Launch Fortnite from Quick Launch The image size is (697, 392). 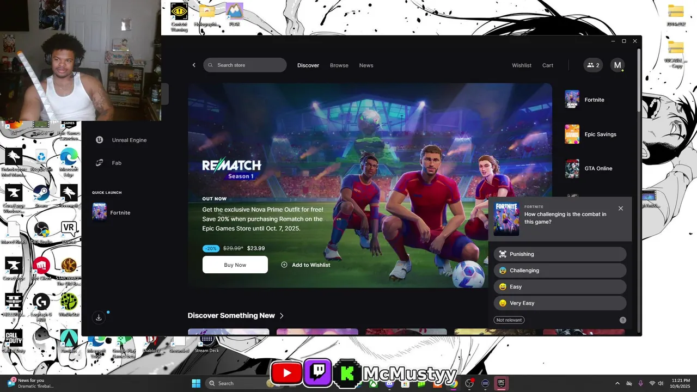(x=112, y=212)
